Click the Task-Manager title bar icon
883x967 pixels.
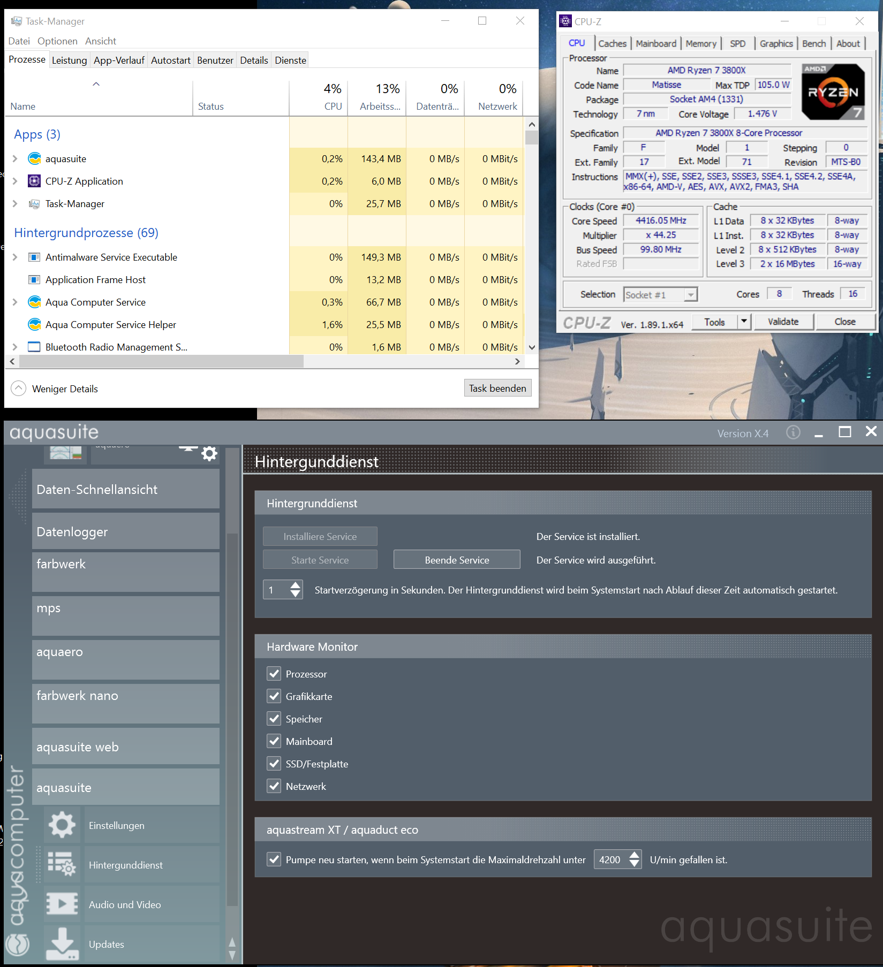[x=17, y=21]
